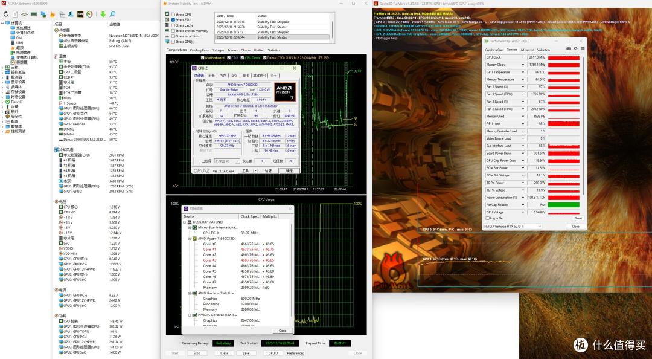Switch to the Statistics tab
Screen dimensions: 652x359
(x=273, y=50)
